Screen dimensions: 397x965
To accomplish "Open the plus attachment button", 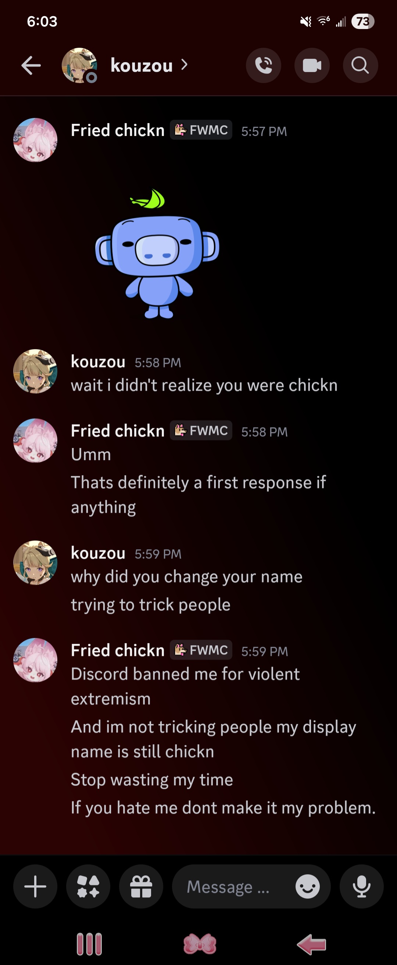I will (35, 886).
